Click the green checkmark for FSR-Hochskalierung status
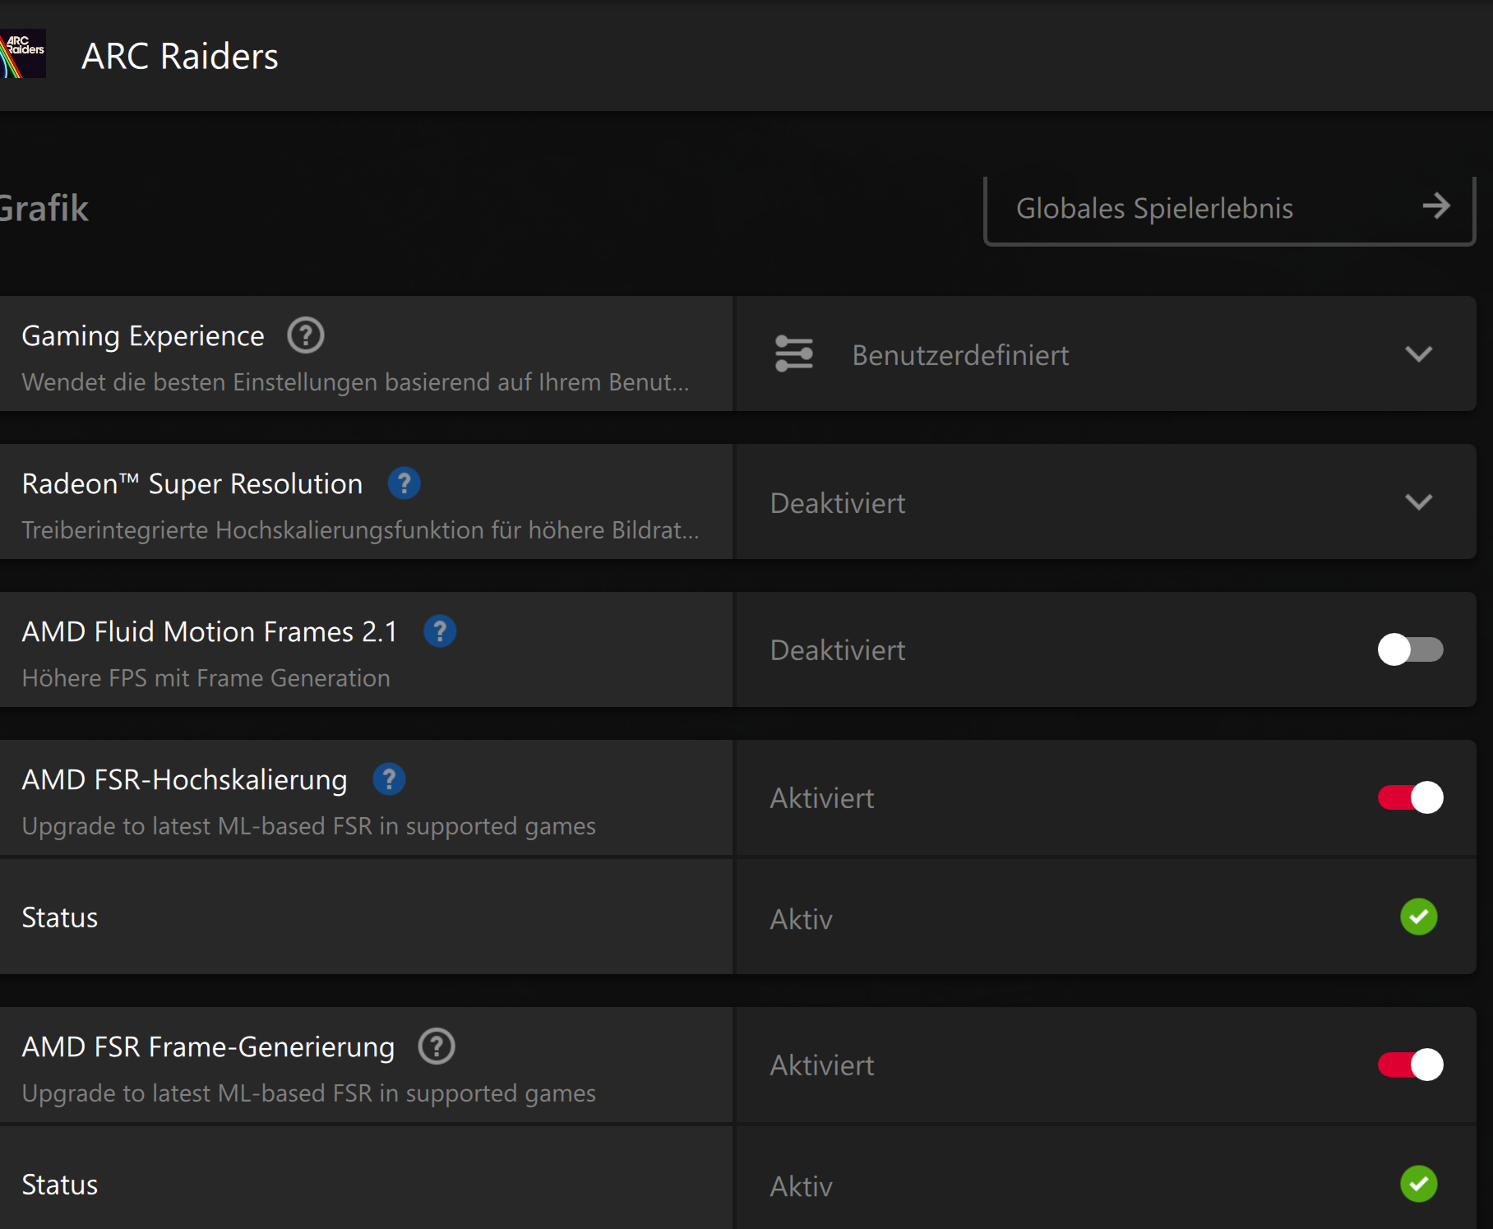This screenshot has width=1493, height=1229. tap(1417, 917)
